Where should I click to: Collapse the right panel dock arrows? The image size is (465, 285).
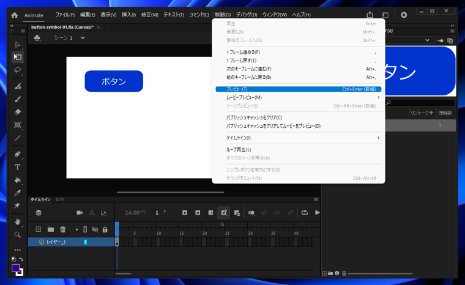click(452, 26)
